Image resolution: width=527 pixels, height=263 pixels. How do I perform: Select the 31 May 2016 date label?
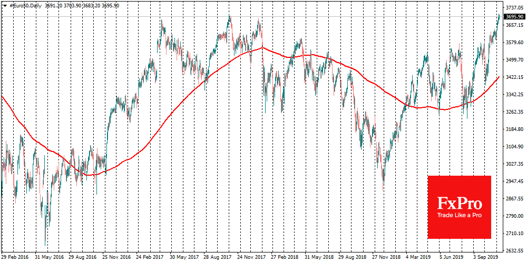coord(48,258)
